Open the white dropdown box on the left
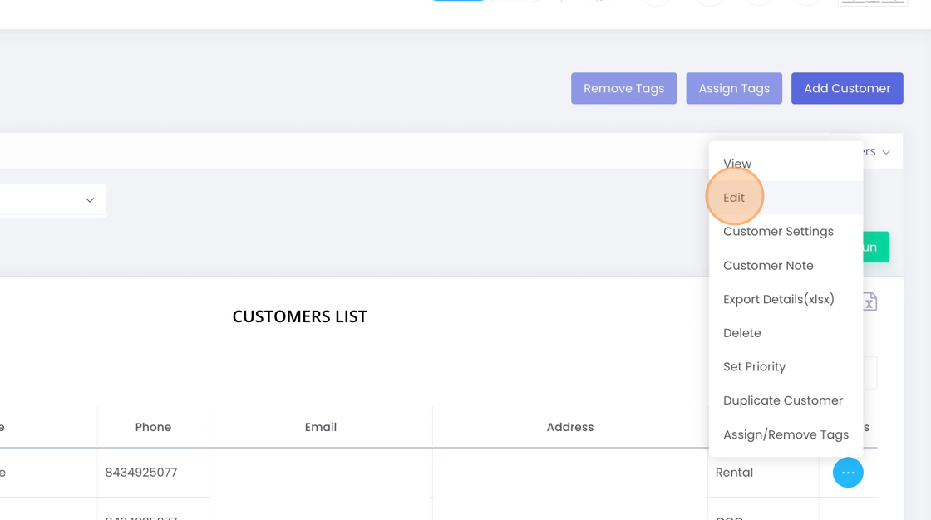Viewport: 931px width, 520px height. [x=52, y=200]
